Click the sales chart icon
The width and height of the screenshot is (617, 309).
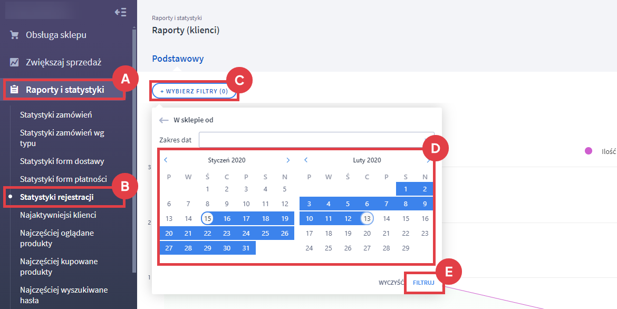pyautogui.click(x=14, y=62)
